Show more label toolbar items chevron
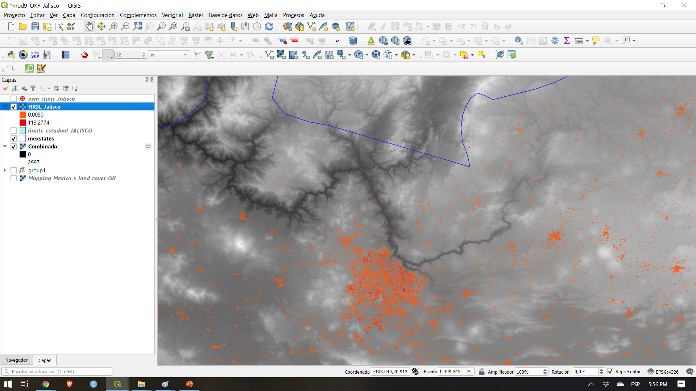Image resolution: width=696 pixels, height=391 pixels. [337, 41]
